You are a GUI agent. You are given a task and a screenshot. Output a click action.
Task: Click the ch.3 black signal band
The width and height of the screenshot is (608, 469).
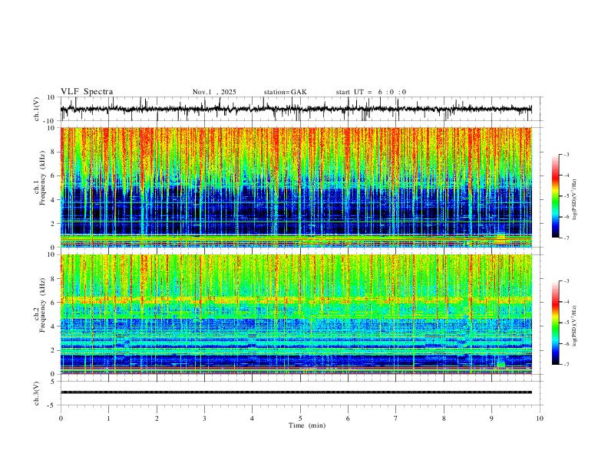pos(296,392)
